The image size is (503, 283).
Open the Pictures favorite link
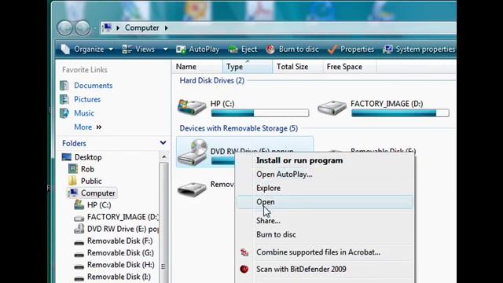coord(87,99)
